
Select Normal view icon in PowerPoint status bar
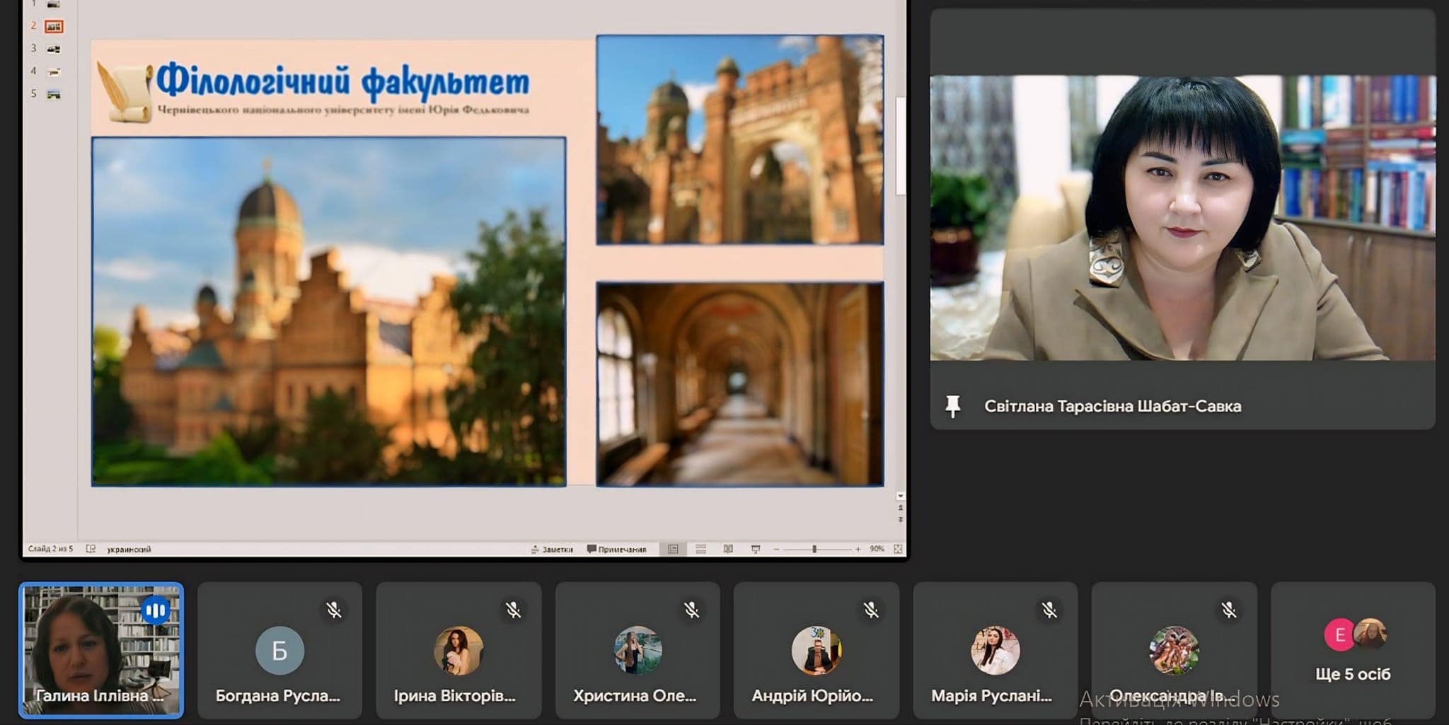[x=673, y=549]
